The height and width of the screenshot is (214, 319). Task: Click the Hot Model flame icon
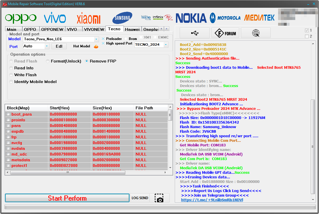96,47
